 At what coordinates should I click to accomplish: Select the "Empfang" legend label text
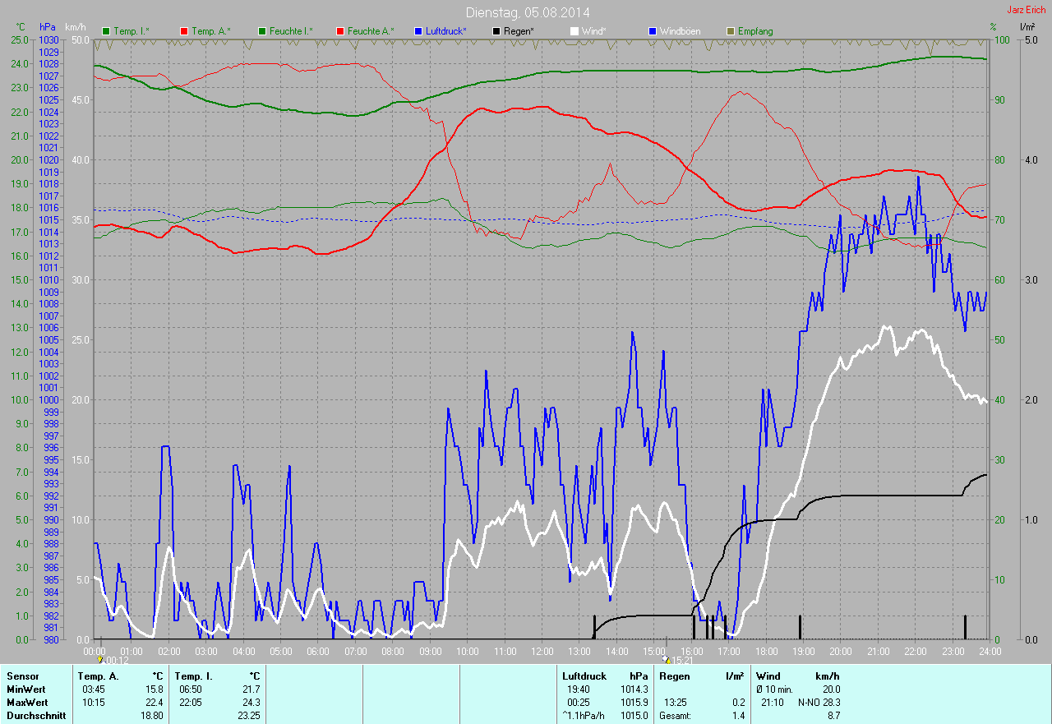tap(755, 31)
